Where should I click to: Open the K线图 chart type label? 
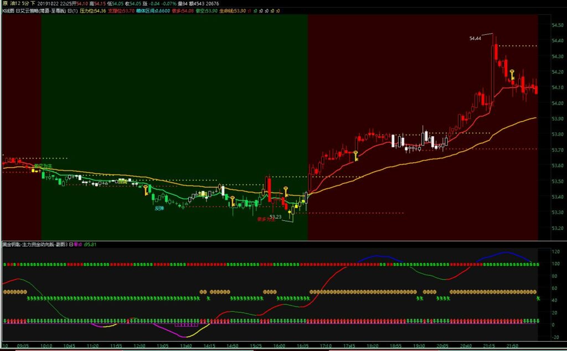point(7,11)
